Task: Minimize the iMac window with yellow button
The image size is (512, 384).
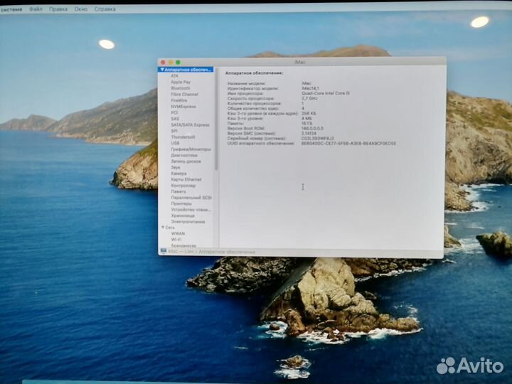Action: click(171, 63)
